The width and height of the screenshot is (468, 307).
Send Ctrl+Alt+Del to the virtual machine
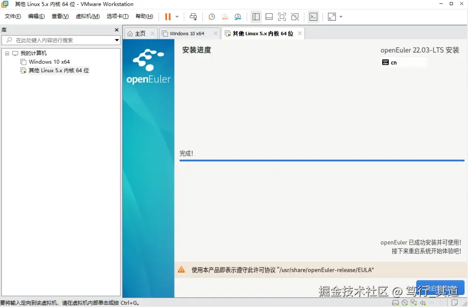click(193, 17)
